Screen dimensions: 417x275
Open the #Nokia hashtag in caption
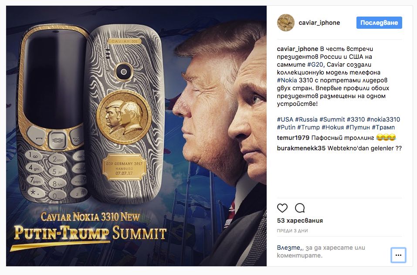[x=287, y=80]
